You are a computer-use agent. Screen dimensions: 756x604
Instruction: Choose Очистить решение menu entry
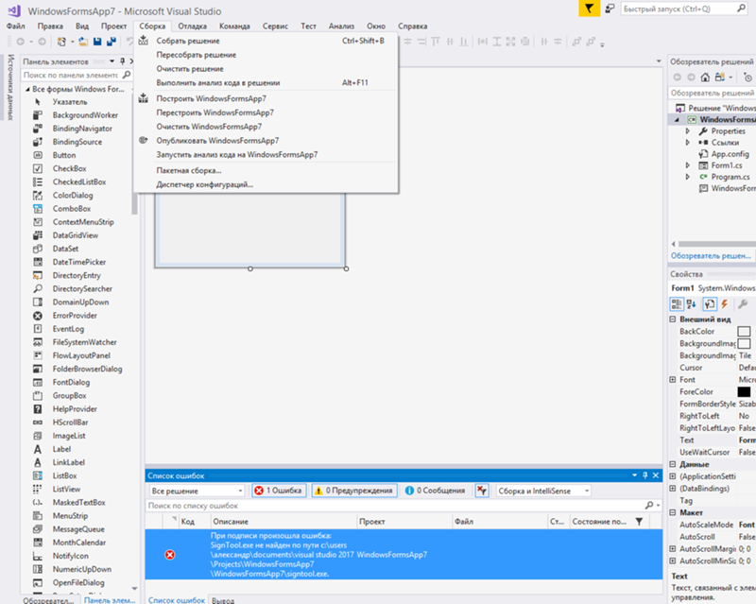(266, 69)
